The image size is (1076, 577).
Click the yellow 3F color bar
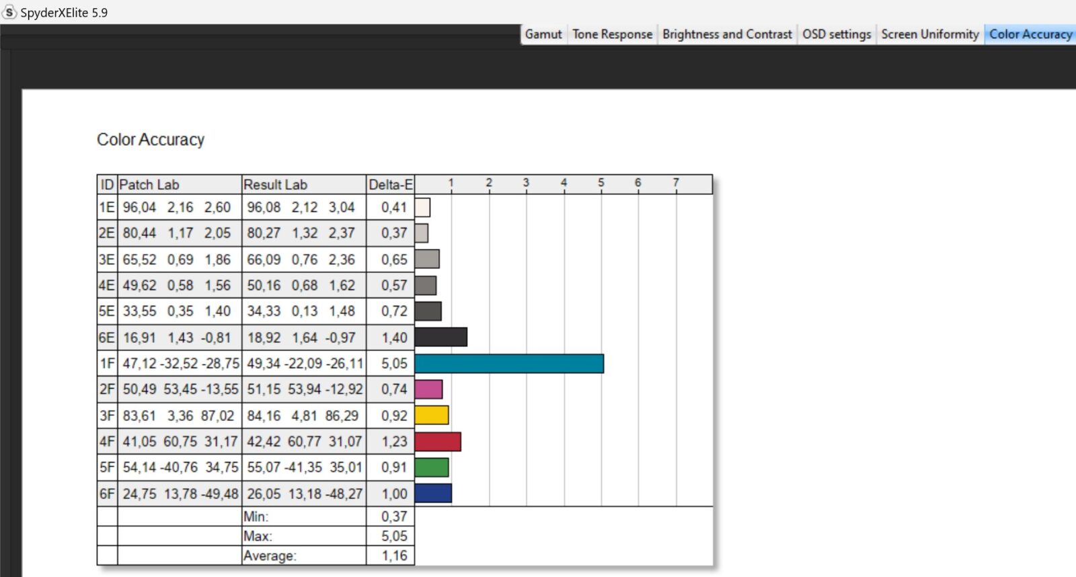point(431,416)
